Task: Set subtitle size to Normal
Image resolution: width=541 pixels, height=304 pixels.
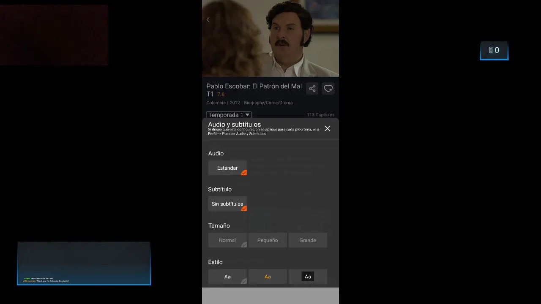Action: [x=227, y=240]
